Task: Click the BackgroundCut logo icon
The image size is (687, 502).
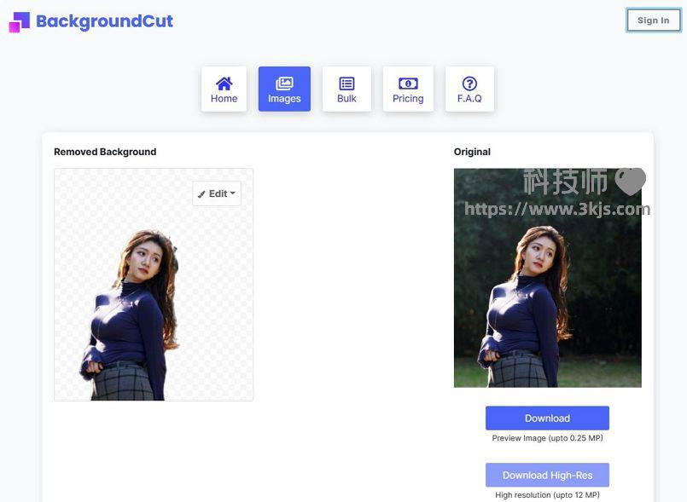Action: coord(19,22)
